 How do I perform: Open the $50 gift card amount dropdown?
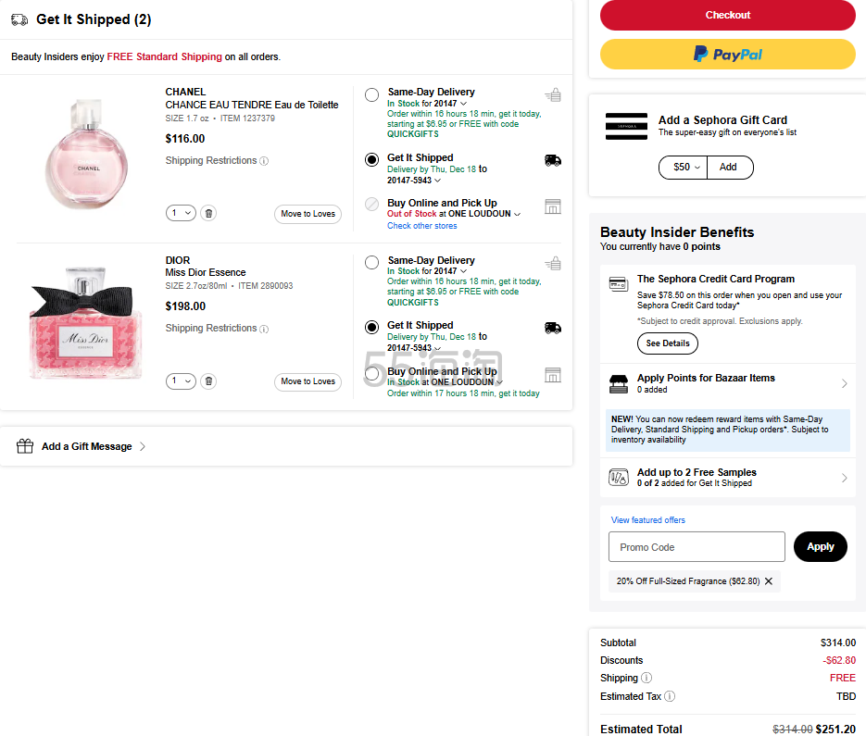[x=683, y=168]
